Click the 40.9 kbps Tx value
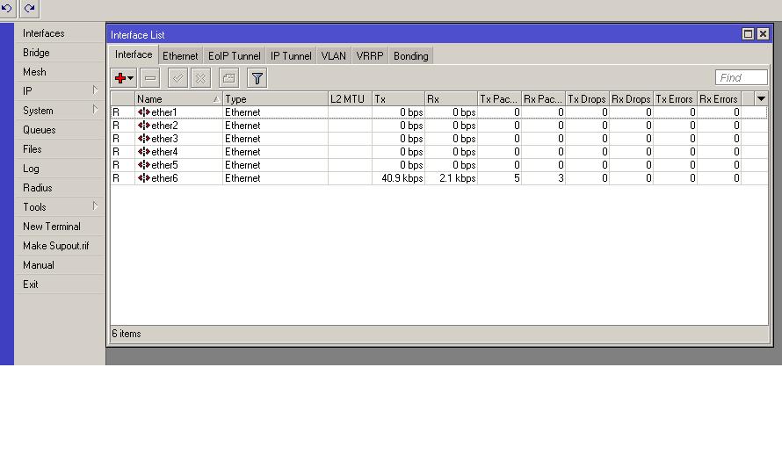The image size is (782, 461). tap(402, 178)
